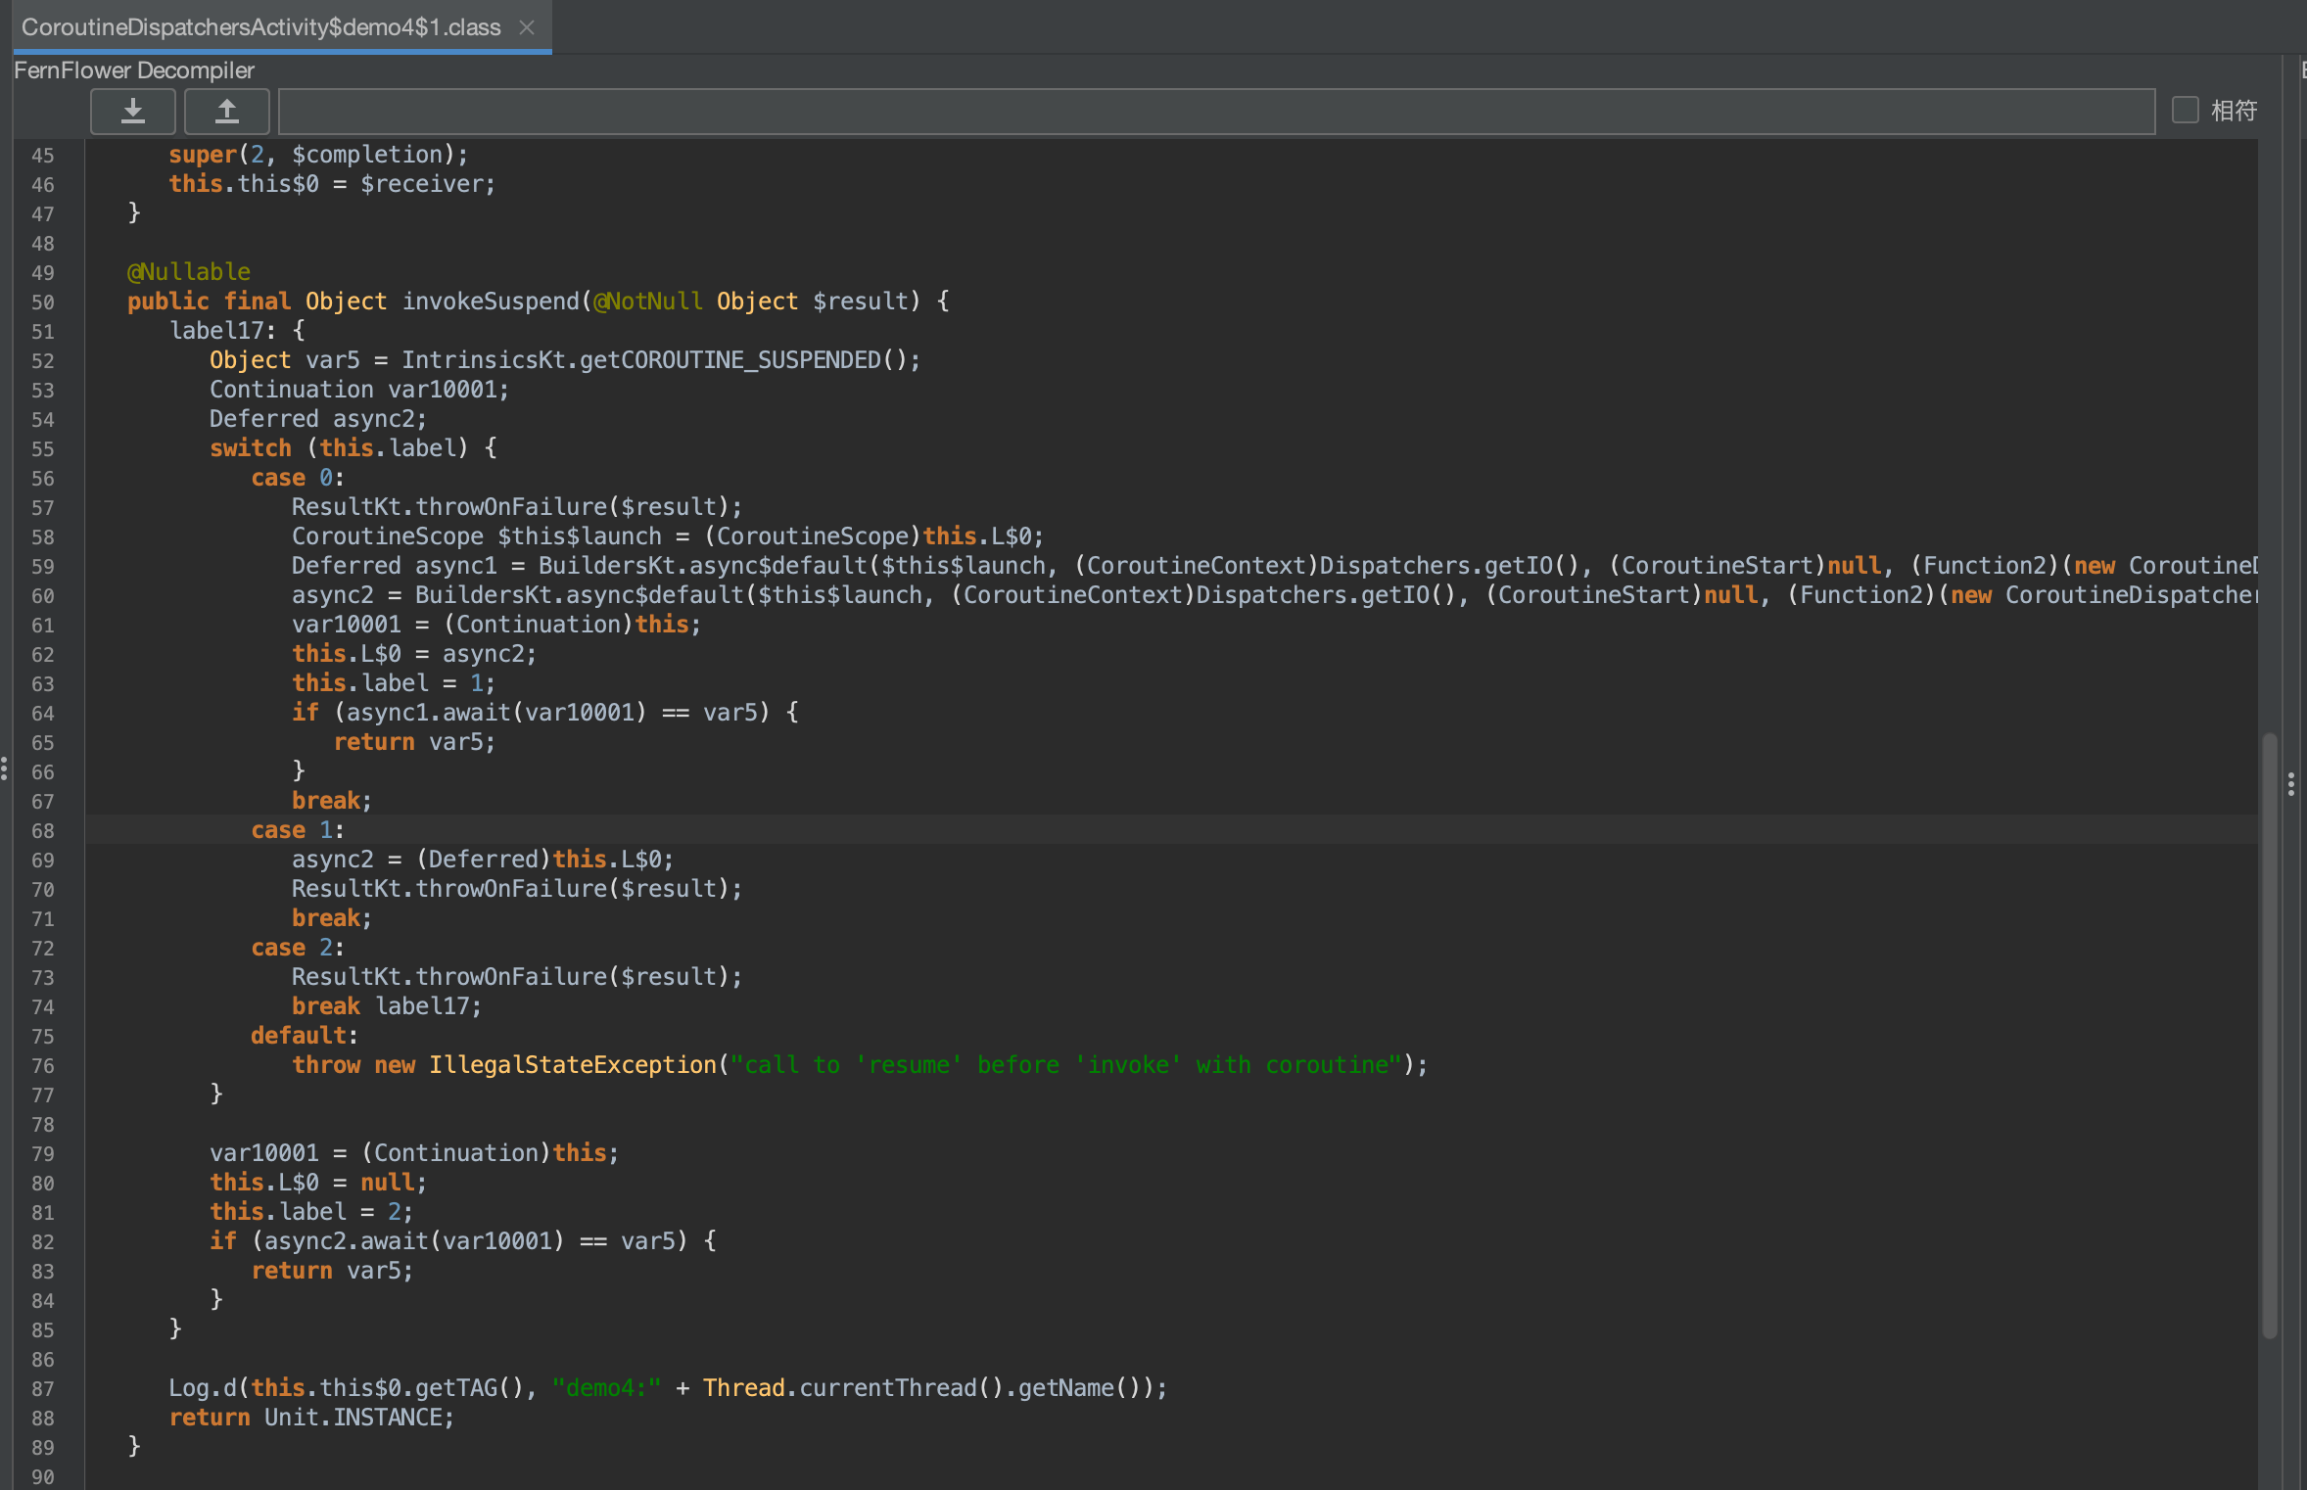This screenshot has height=1490, width=2307.
Task: Click the 相符 label text
Action: [x=2234, y=111]
